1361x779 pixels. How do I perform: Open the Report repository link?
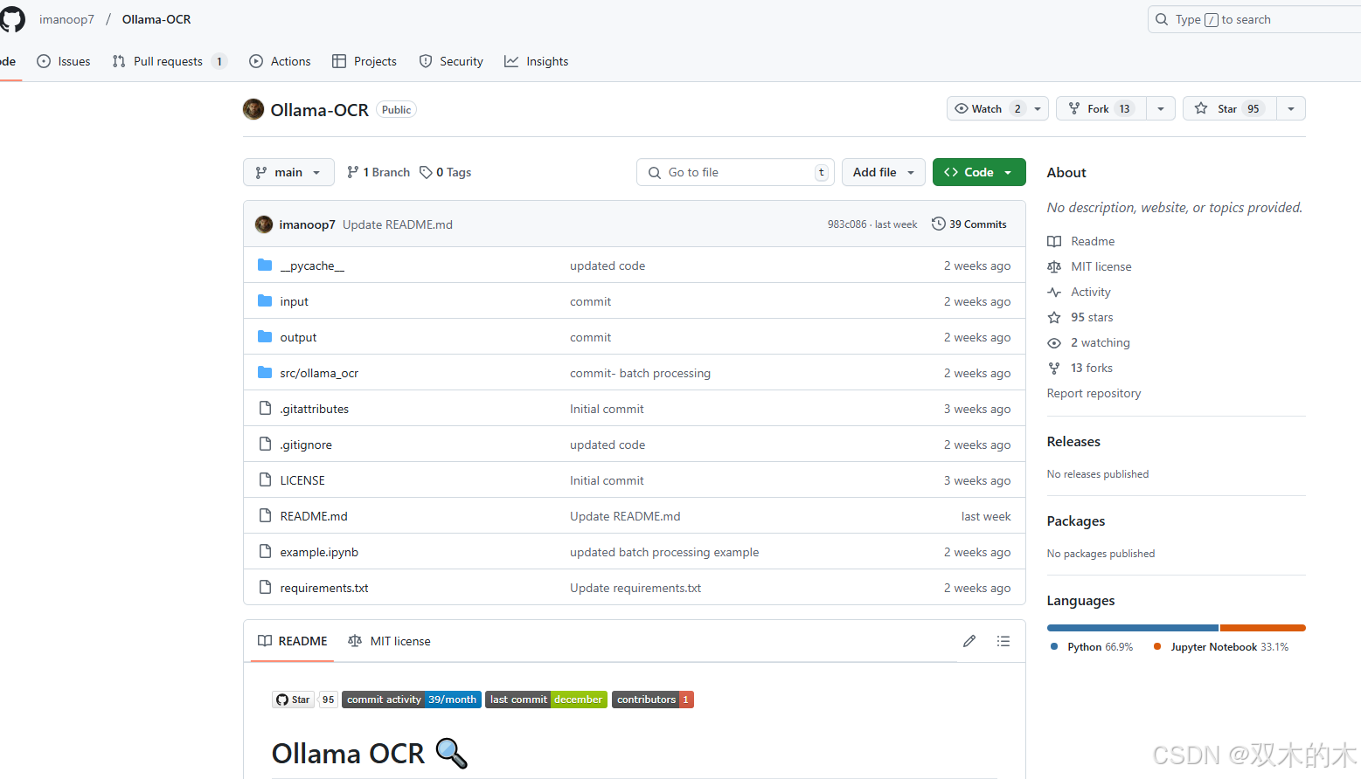tap(1094, 393)
